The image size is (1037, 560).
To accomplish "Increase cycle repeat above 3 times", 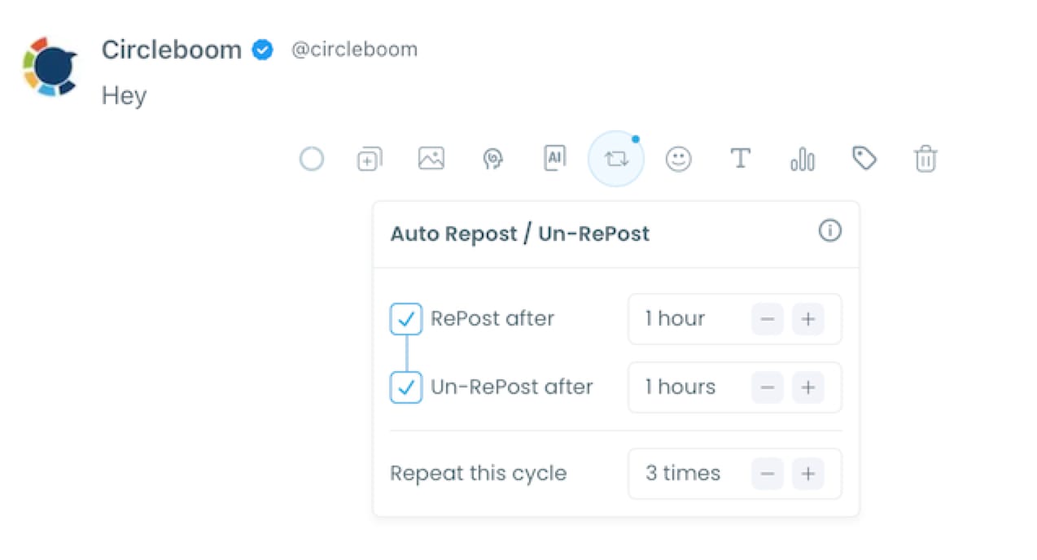I will [808, 473].
